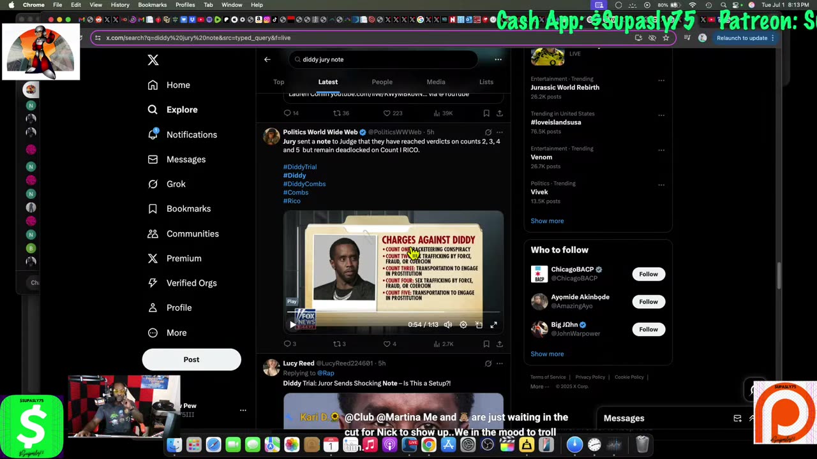Open Messages in sidebar navigation
Screen dimensions: 817x459
click(177, 159)
